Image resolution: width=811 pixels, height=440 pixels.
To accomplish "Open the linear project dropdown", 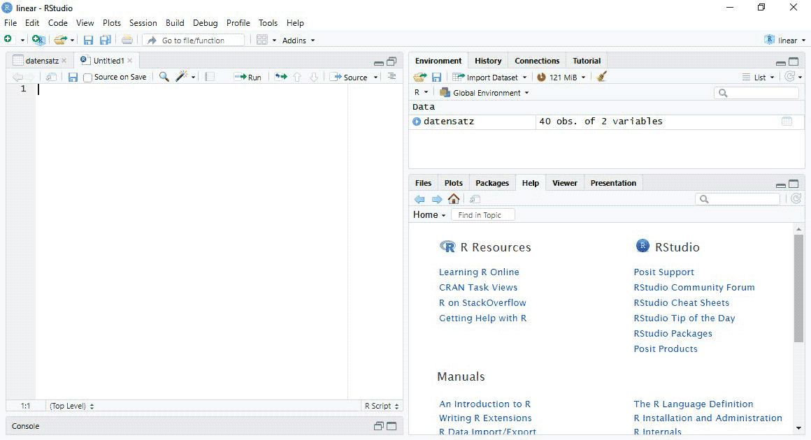I will coord(785,41).
